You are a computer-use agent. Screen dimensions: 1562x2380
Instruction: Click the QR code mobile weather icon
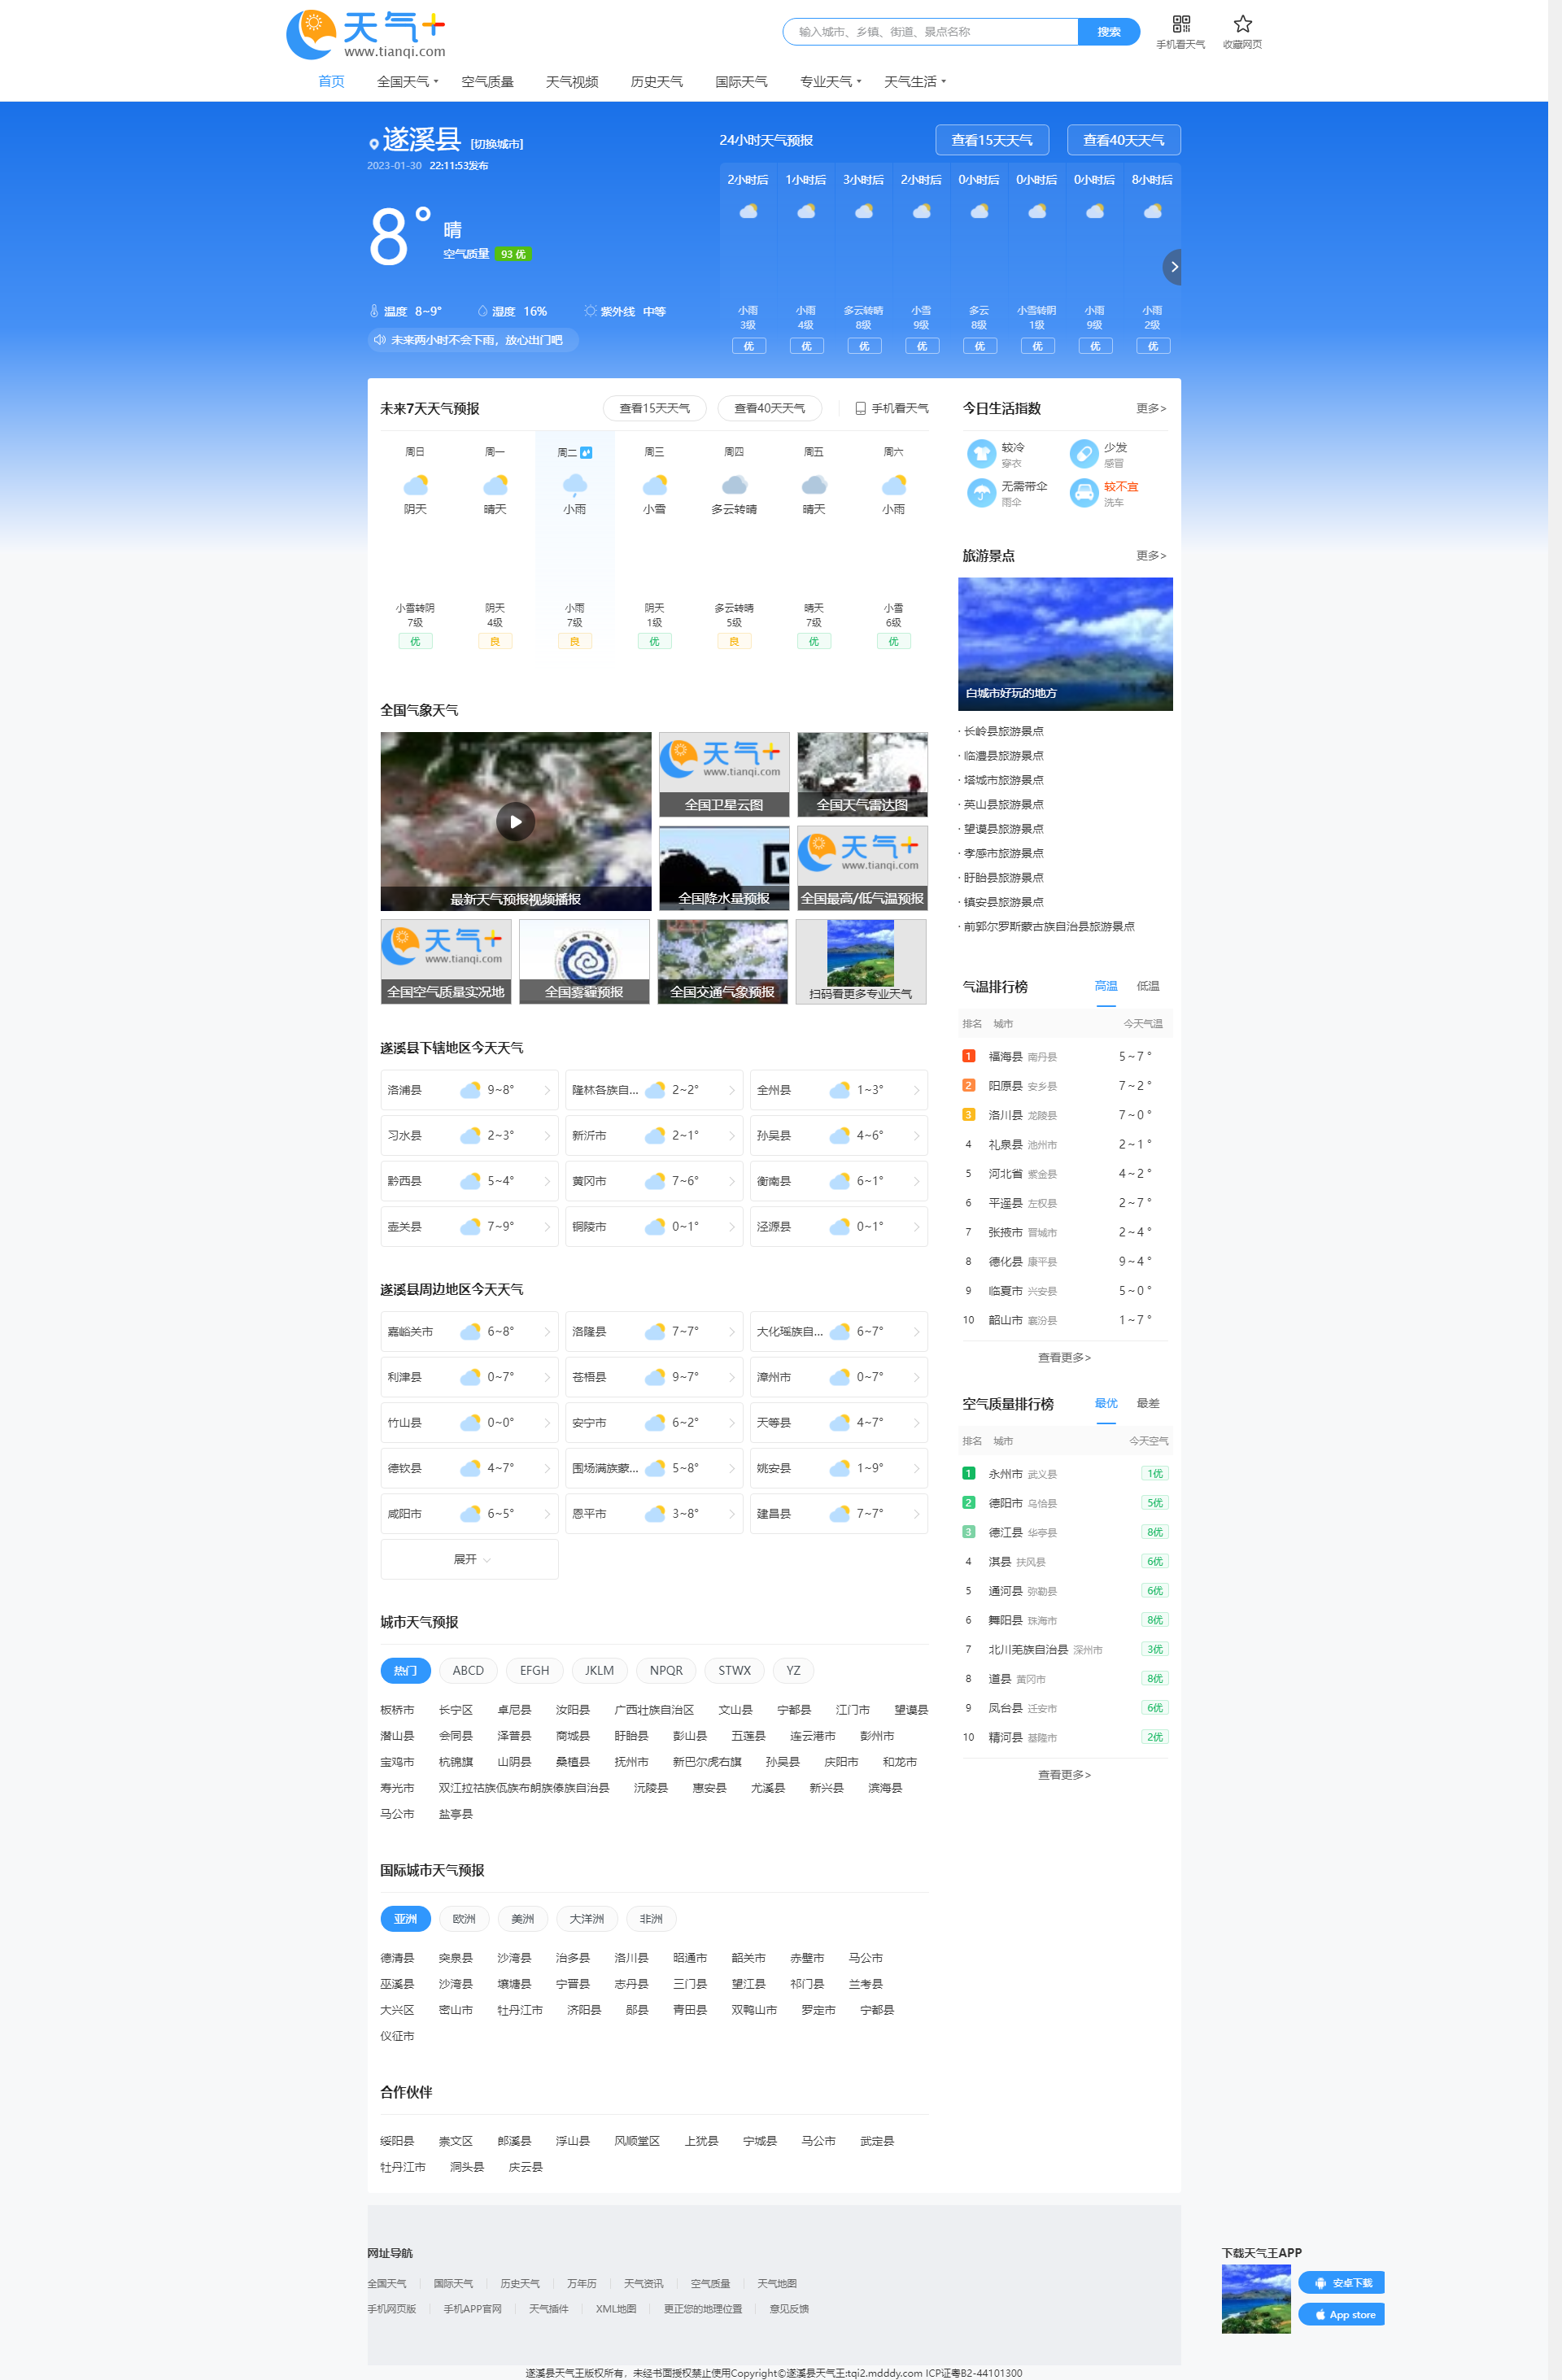pos(1180,23)
